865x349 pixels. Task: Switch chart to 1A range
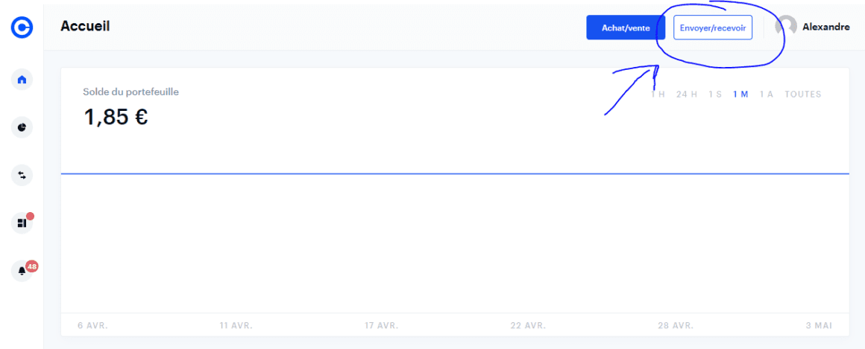[767, 95]
